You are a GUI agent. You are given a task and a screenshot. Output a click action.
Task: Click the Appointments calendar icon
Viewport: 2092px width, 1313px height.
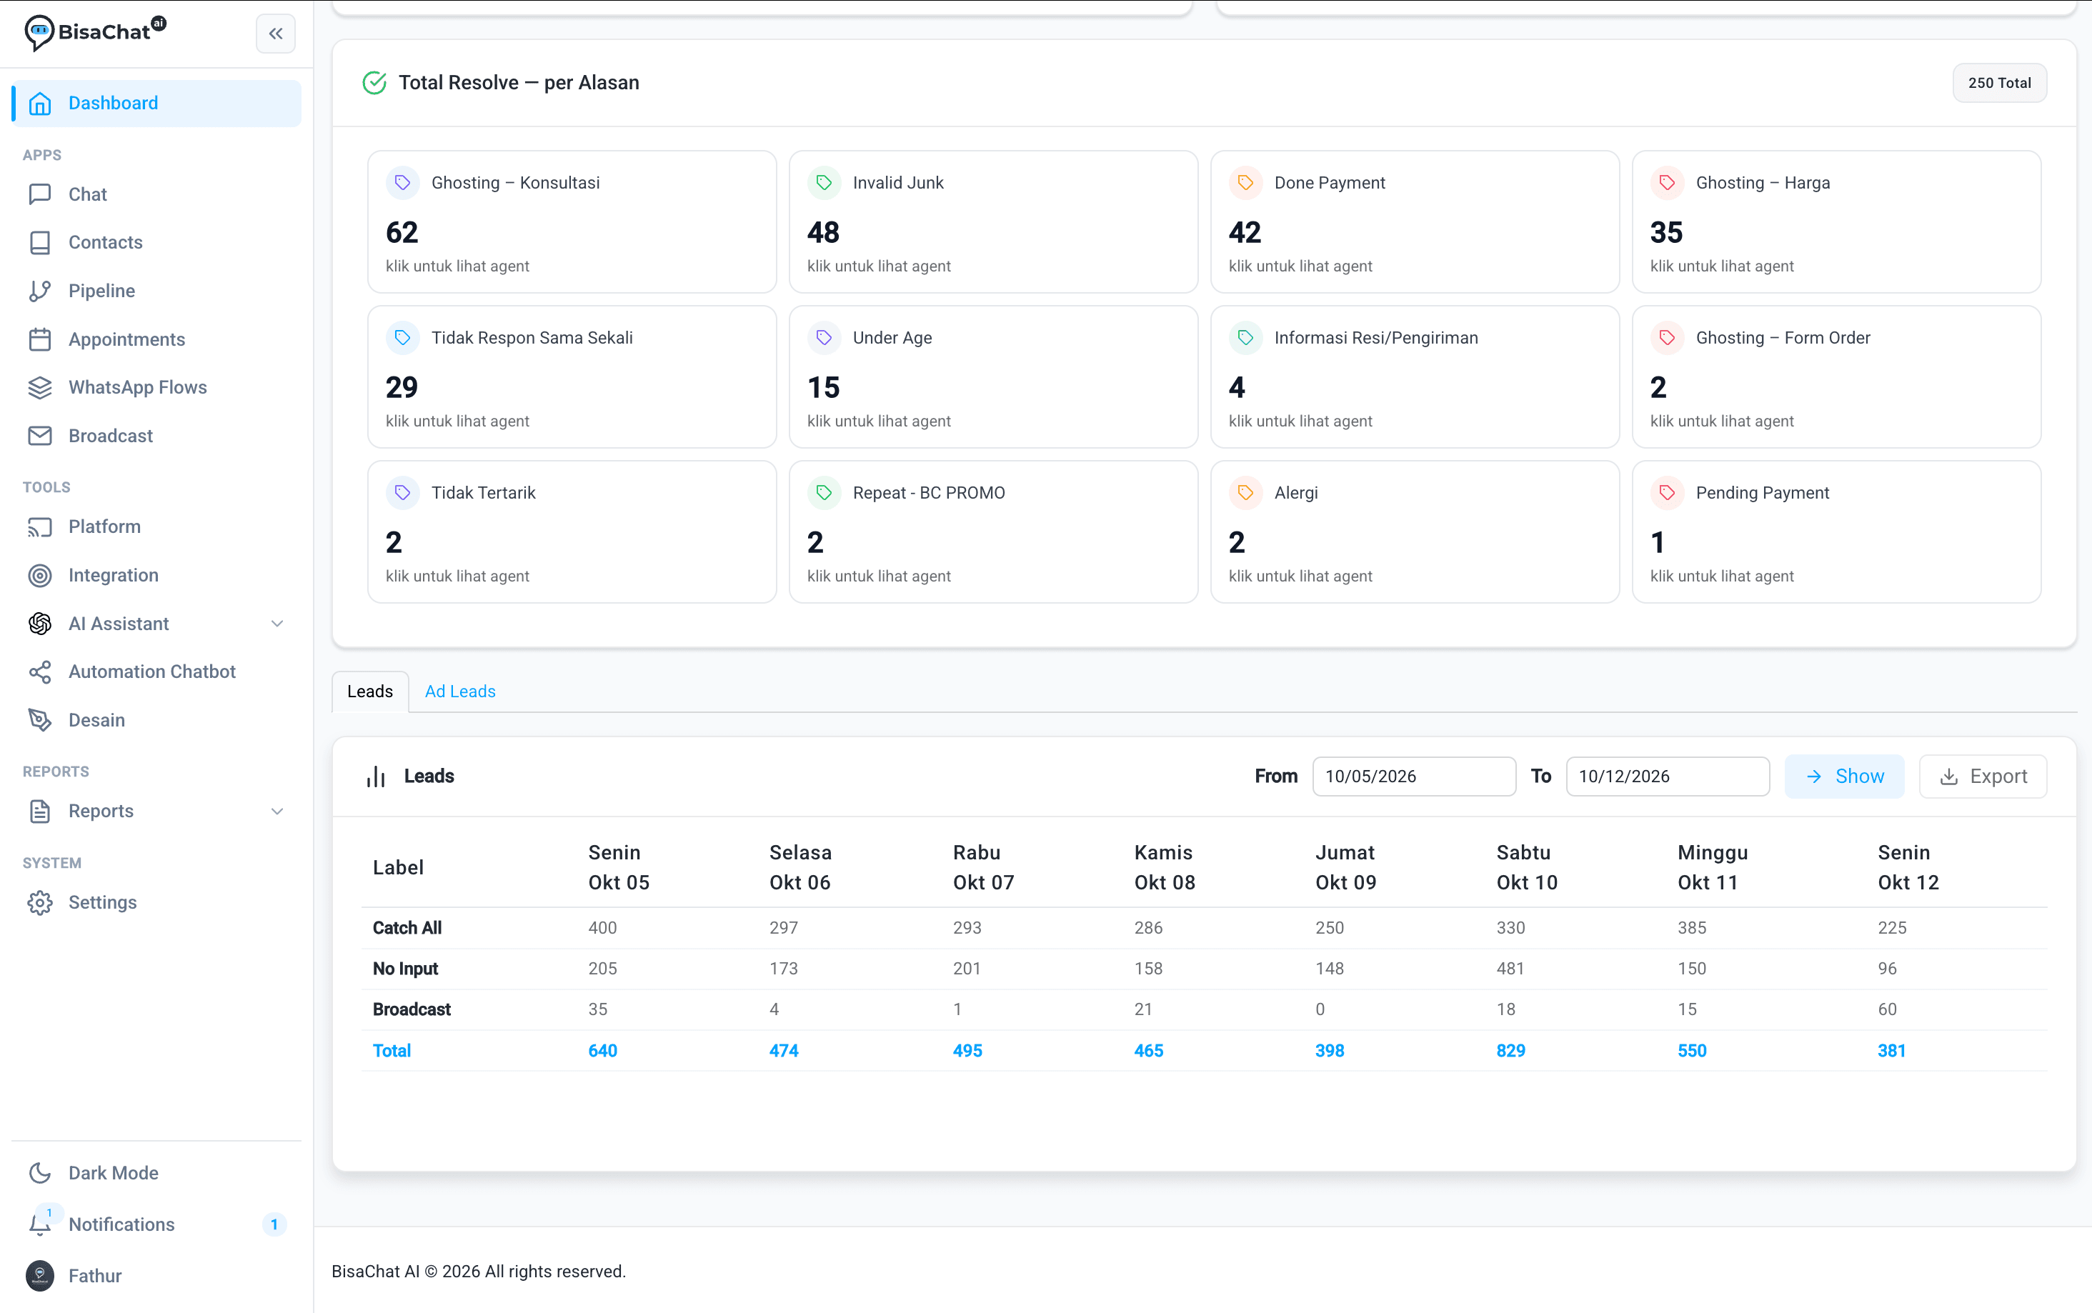pos(40,339)
